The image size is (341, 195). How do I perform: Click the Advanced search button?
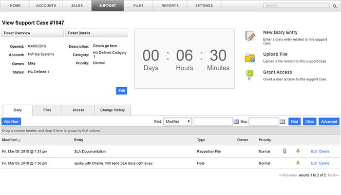[x=329, y=122]
